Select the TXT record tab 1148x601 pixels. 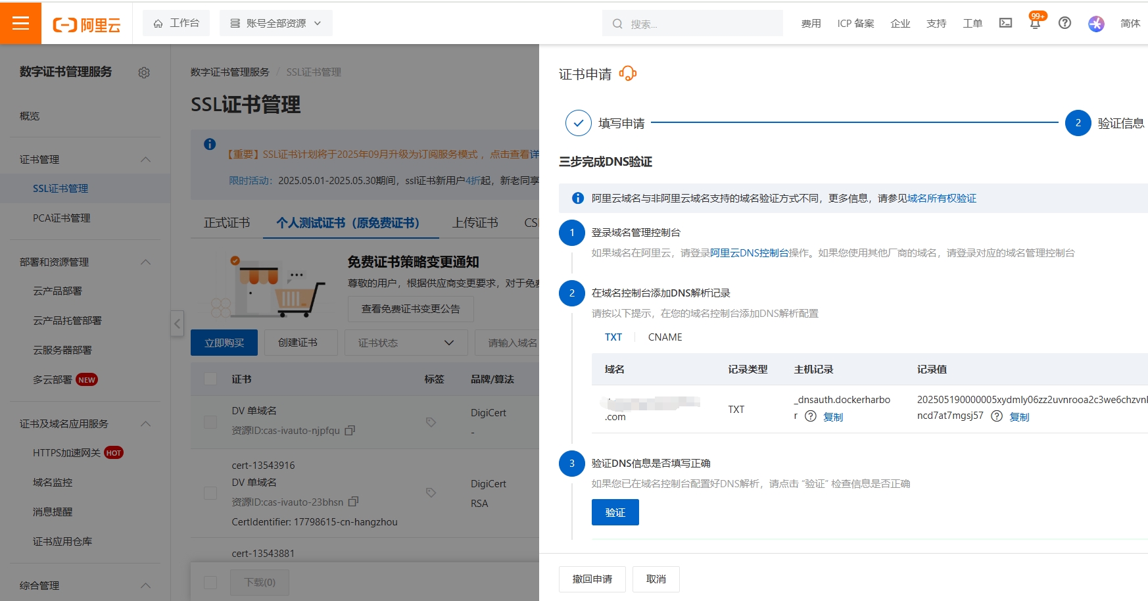pyautogui.click(x=613, y=337)
